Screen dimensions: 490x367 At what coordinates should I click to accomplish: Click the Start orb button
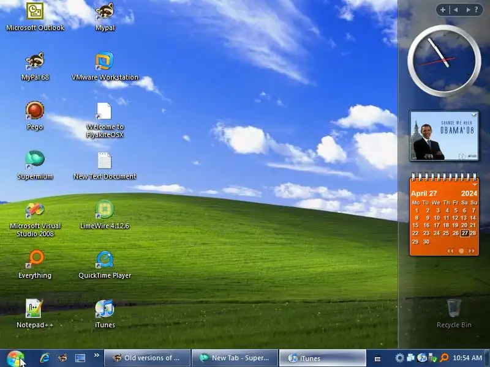click(15, 358)
